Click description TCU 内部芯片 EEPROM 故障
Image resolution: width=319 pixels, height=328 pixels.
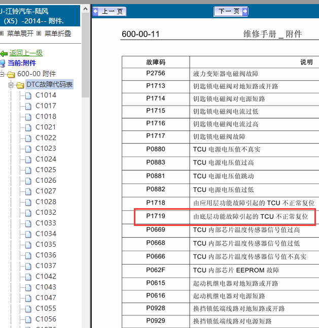click(236, 270)
